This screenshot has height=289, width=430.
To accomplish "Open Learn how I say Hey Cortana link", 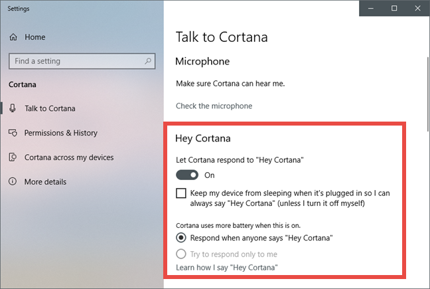I will click(227, 268).
